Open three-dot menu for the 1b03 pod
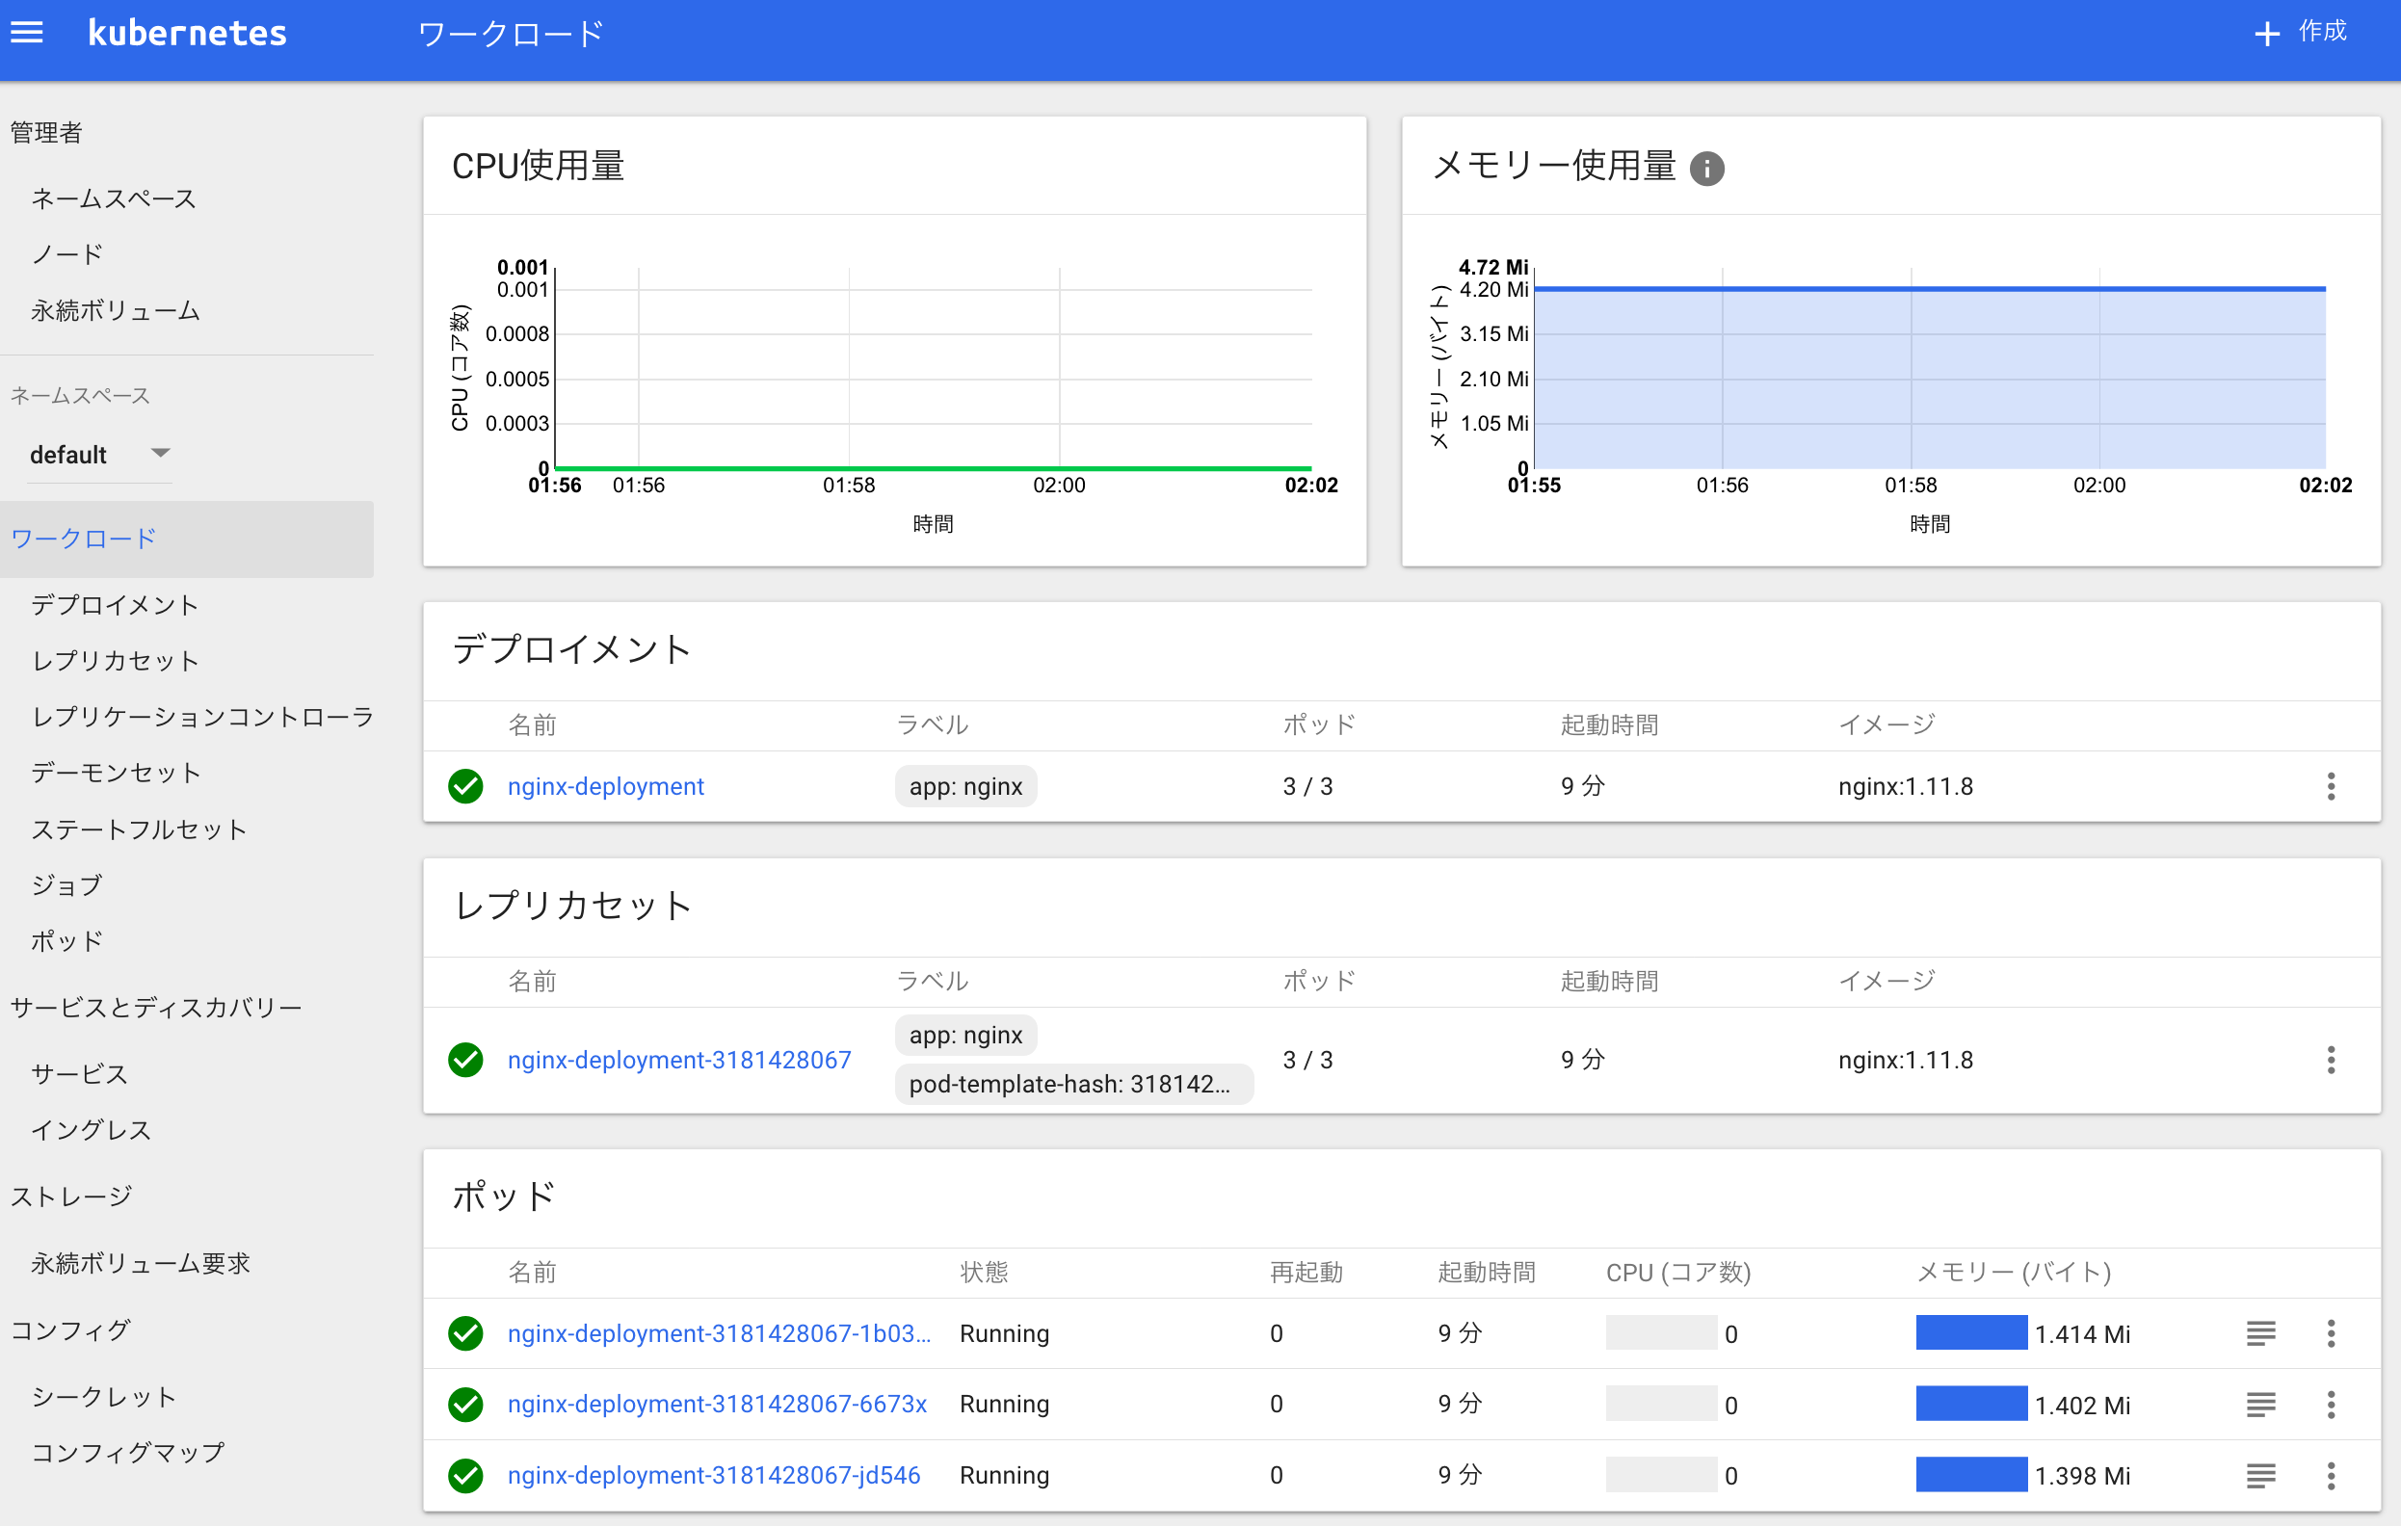Viewport: 2401px width, 1526px height. pos(2331,1333)
